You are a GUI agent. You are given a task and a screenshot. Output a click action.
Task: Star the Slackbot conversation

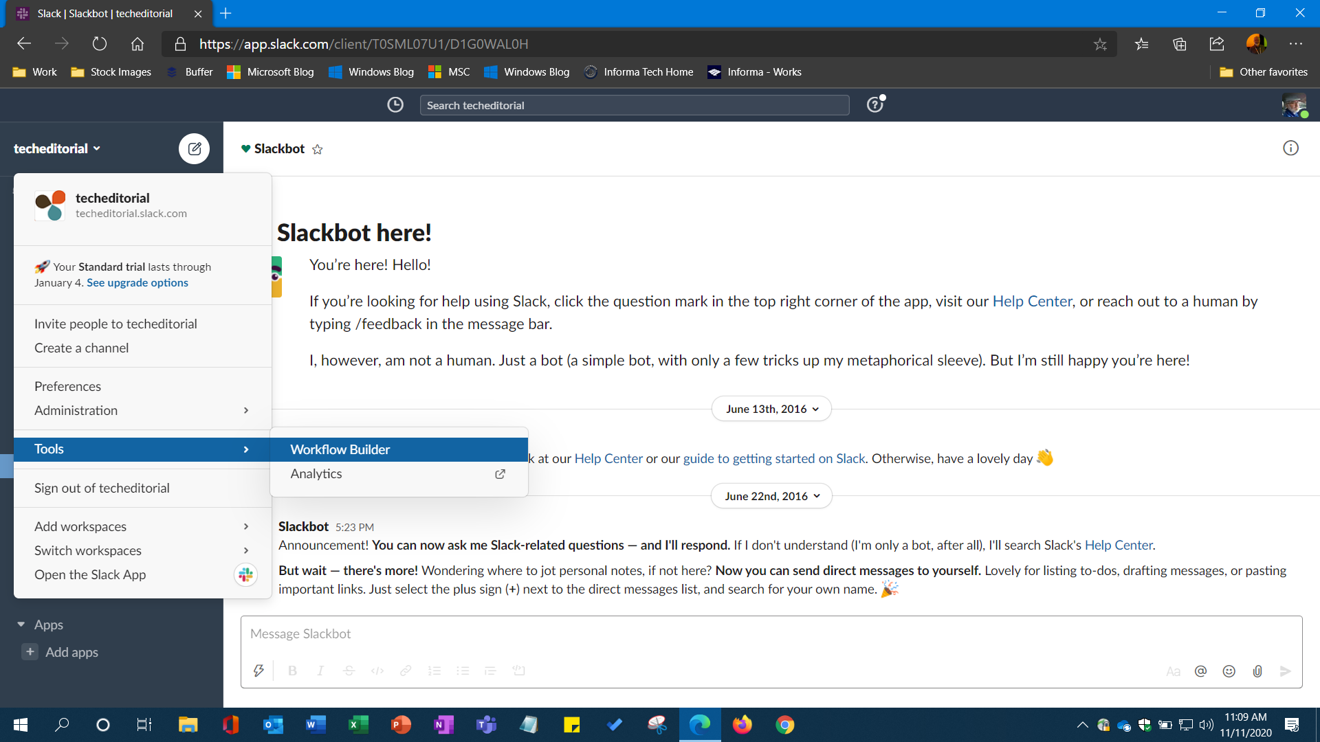click(x=317, y=149)
